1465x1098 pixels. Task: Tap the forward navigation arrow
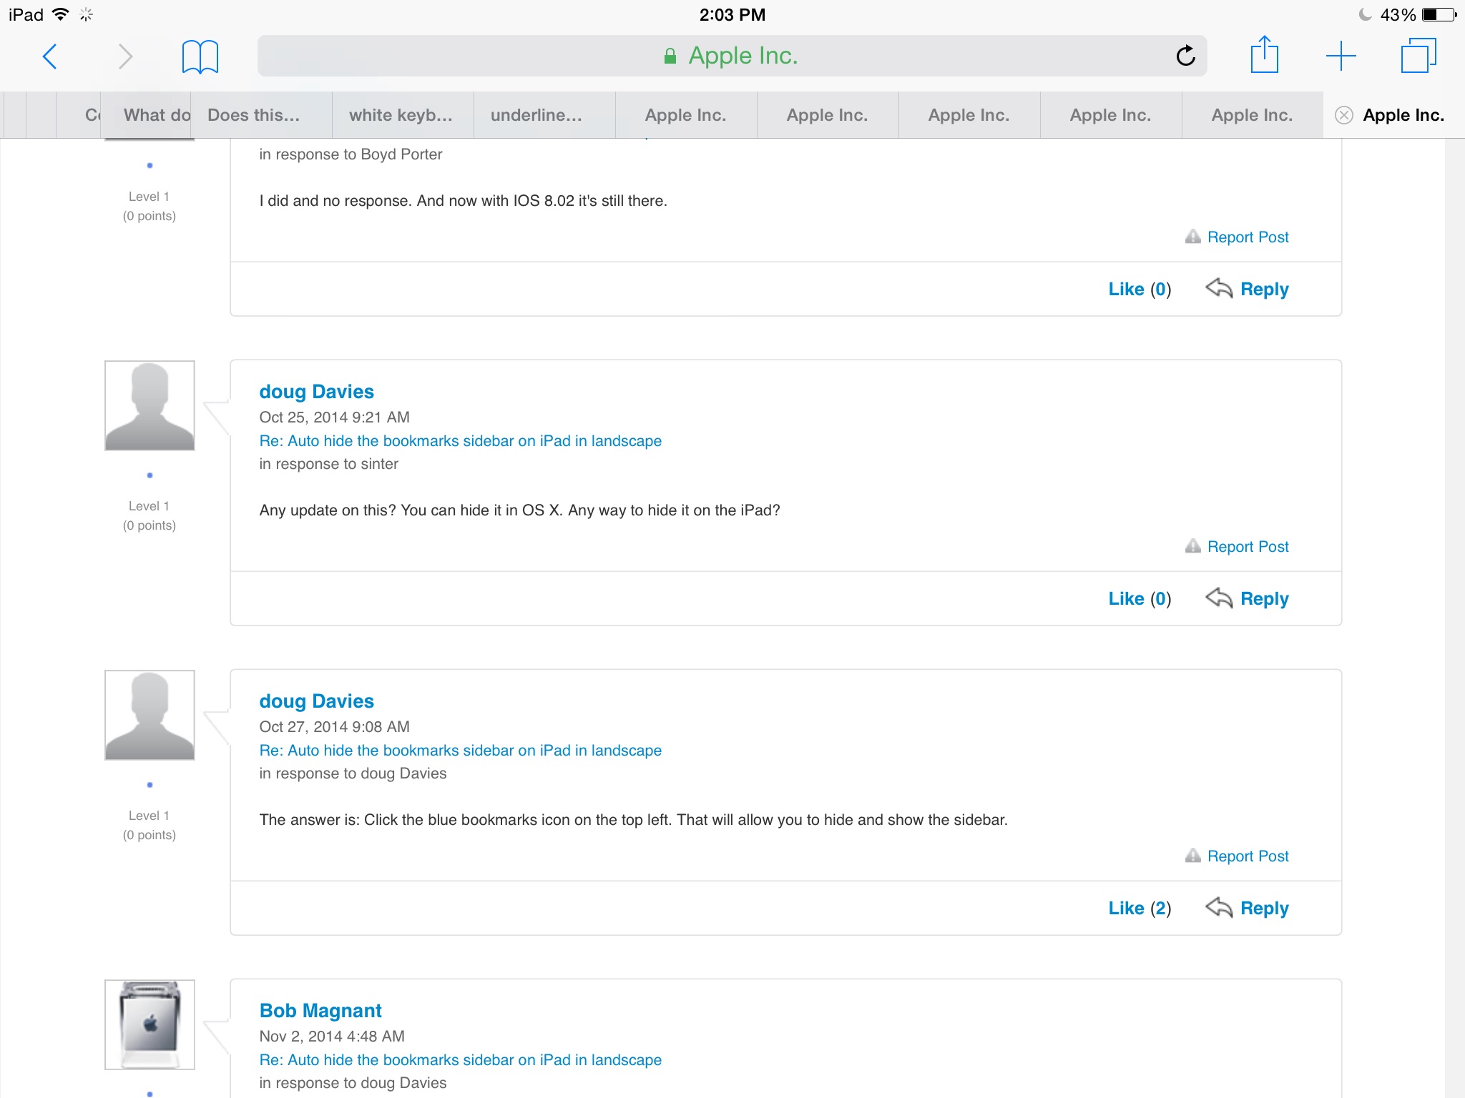(125, 56)
